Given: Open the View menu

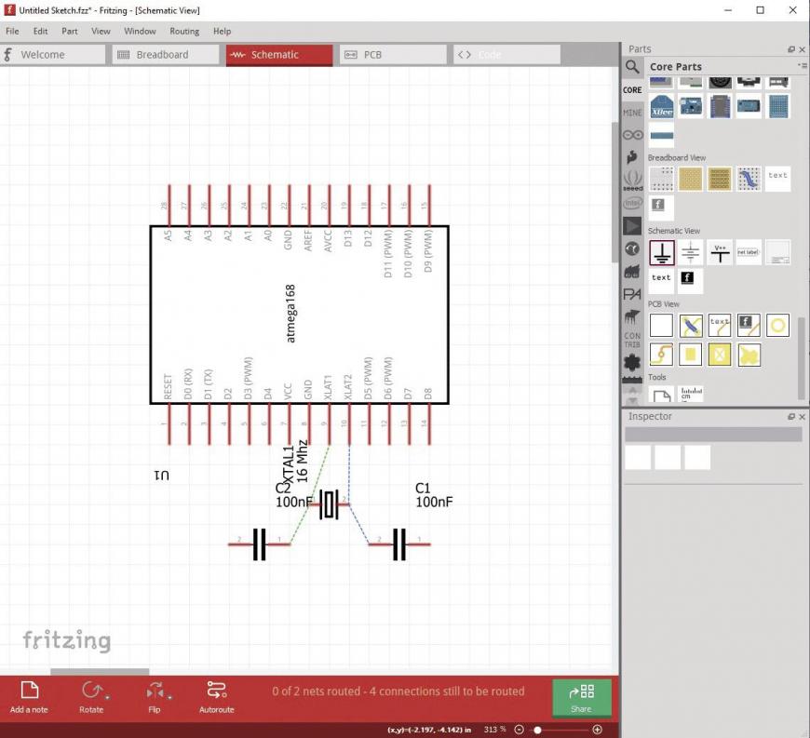Looking at the screenshot, I should 101,31.
